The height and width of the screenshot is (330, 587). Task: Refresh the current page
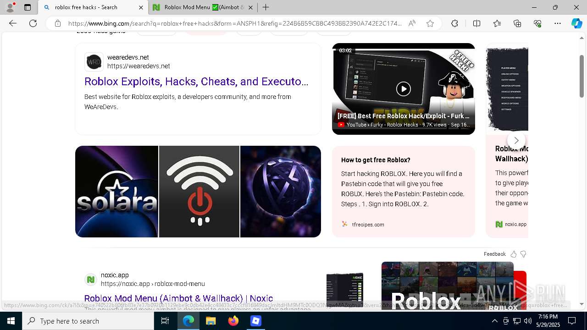click(33, 23)
